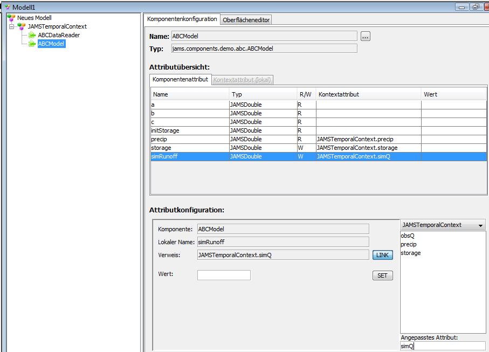Sort table by Kontextattribut column header

[368, 94]
